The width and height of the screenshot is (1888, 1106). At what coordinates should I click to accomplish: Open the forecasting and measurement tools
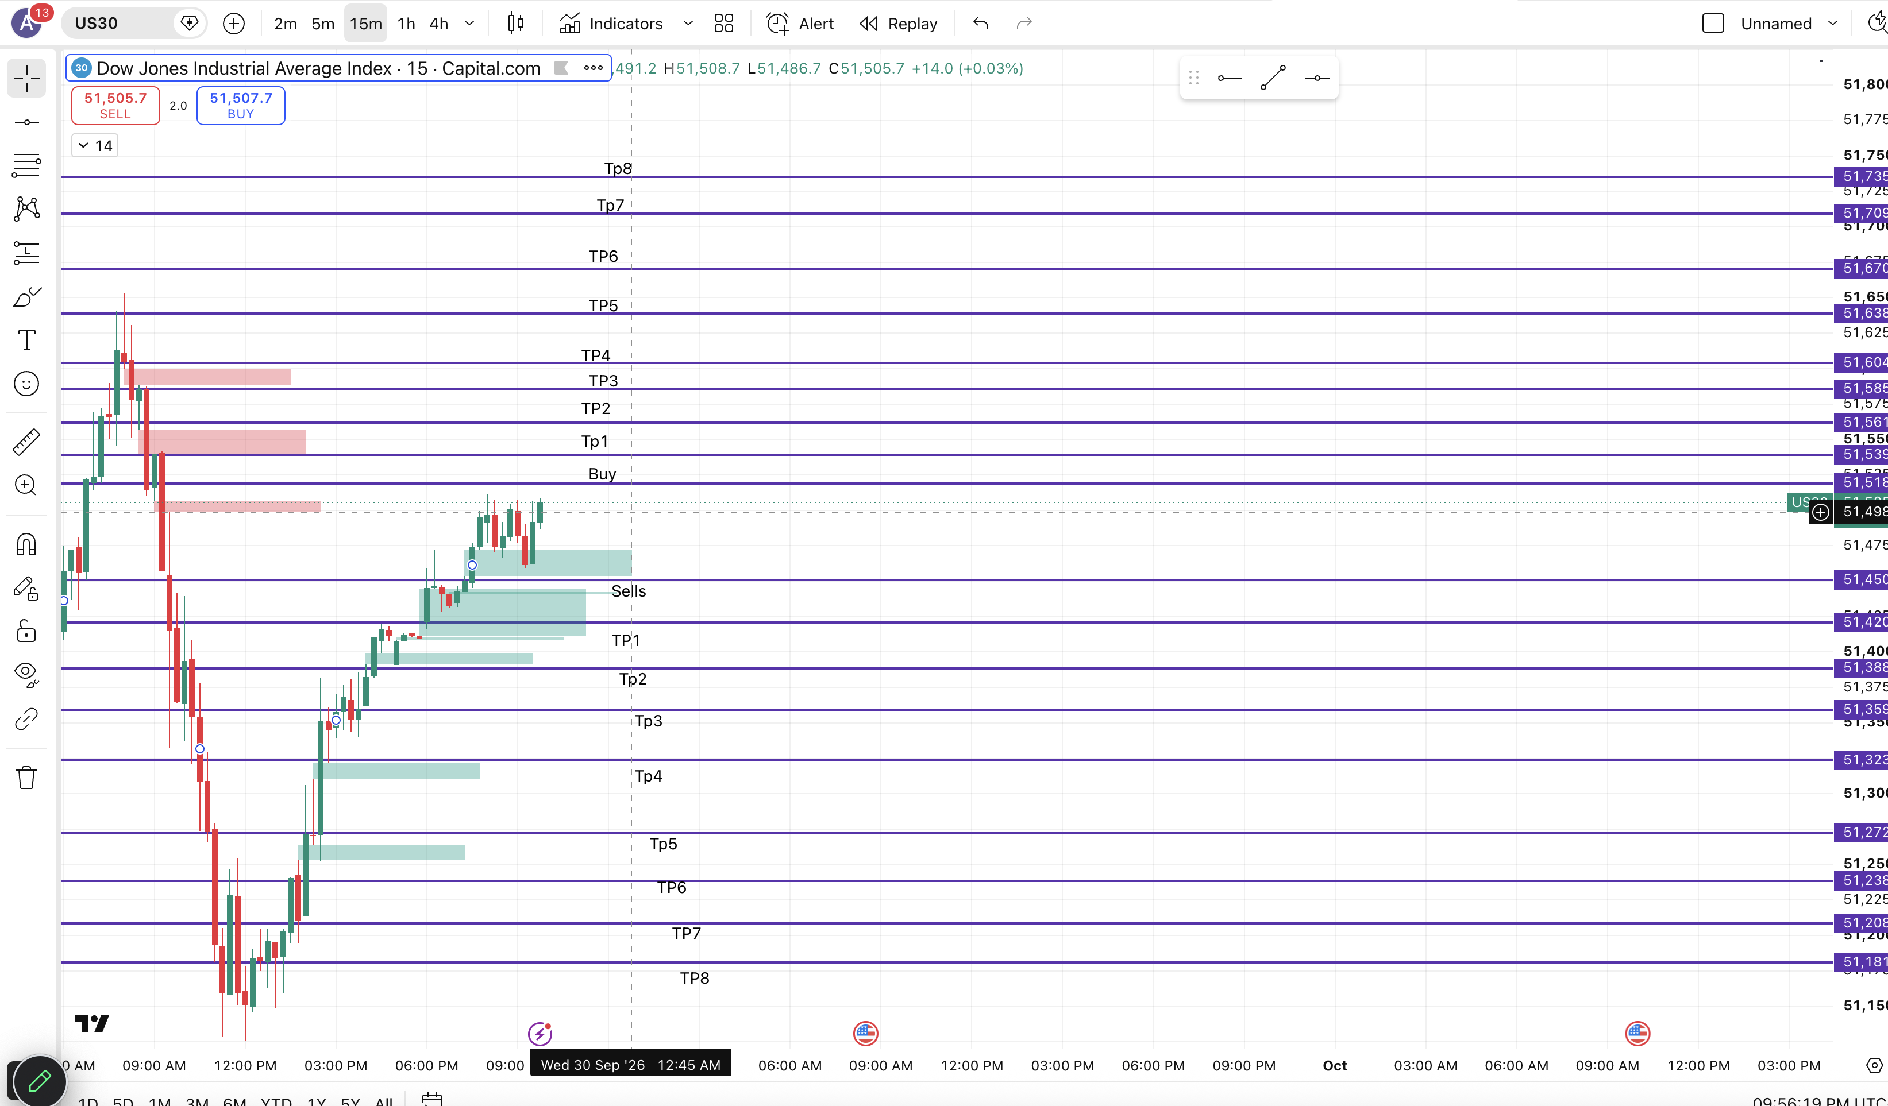(26, 253)
